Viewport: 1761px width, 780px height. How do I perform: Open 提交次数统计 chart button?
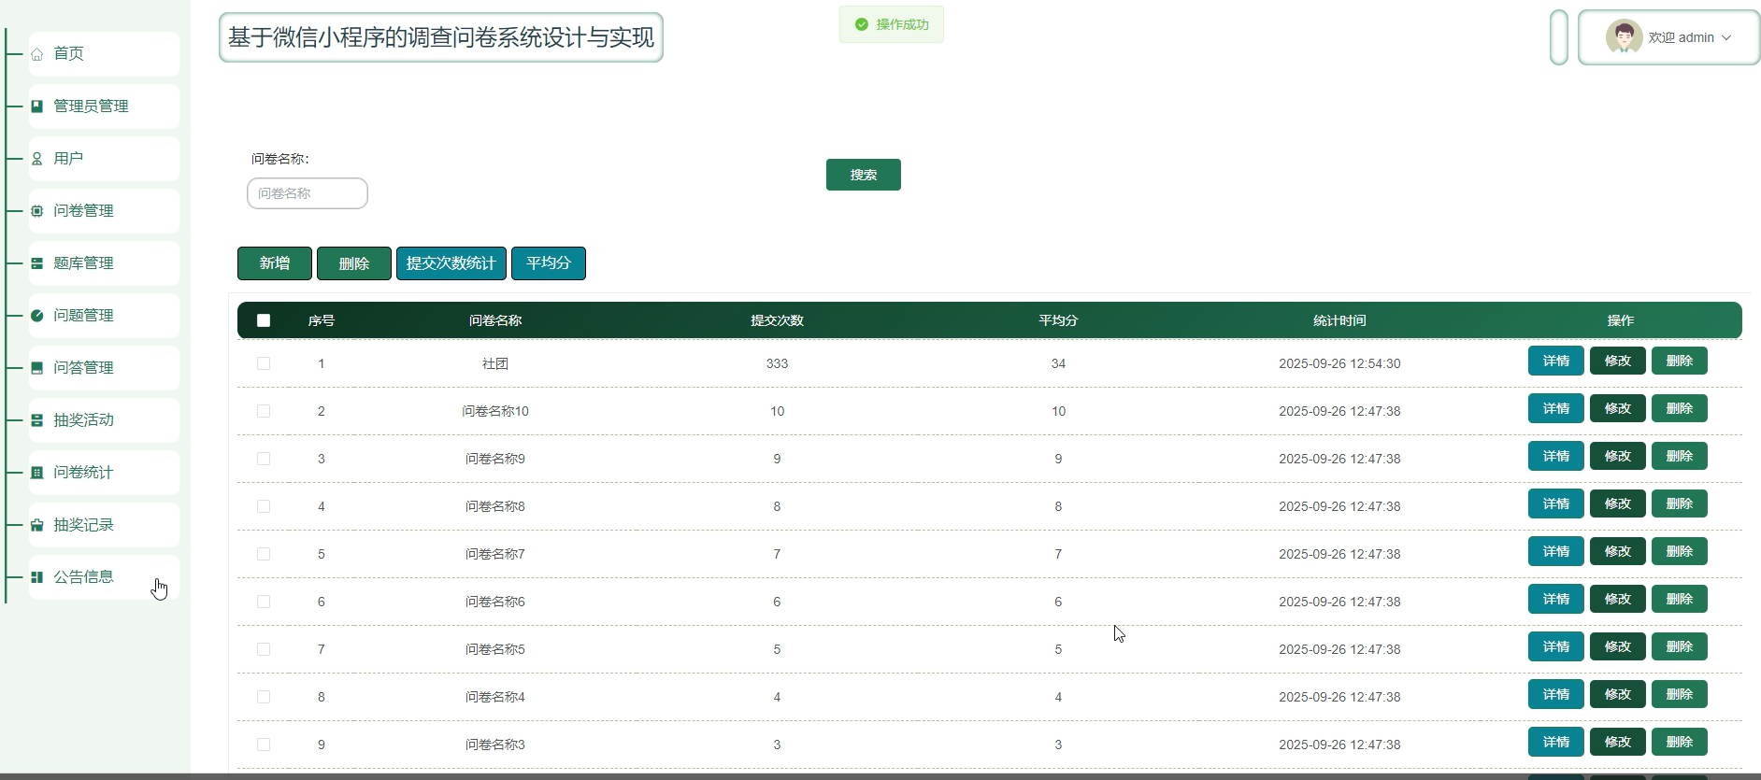pos(451,263)
